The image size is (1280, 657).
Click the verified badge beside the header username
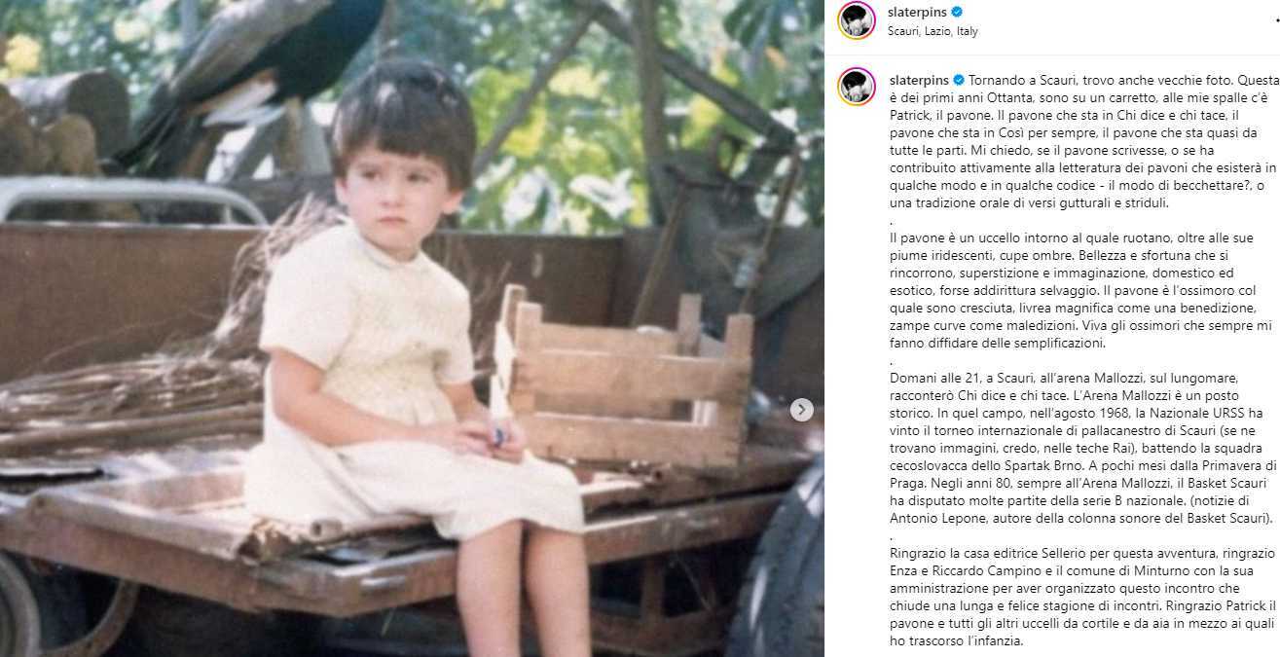point(957,13)
